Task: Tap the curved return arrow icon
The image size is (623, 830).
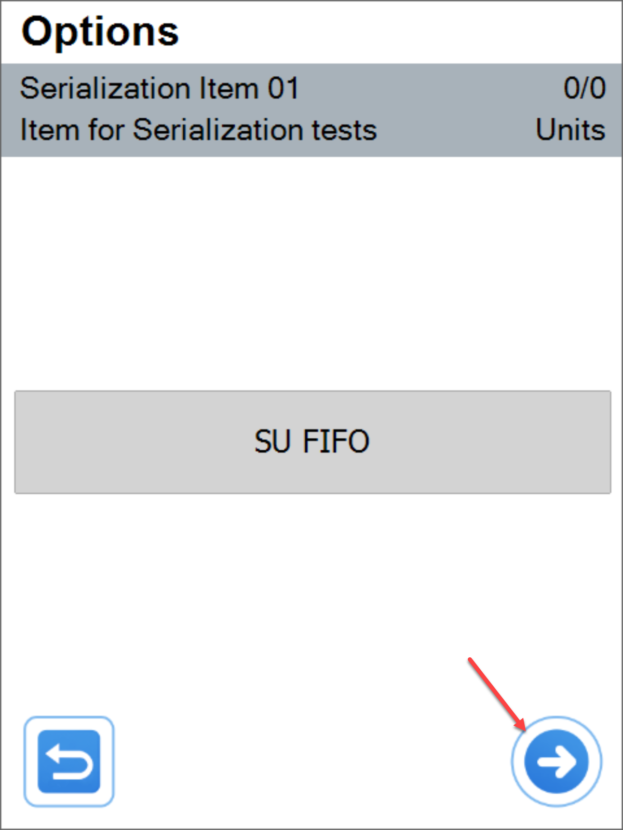Action: coord(69,761)
